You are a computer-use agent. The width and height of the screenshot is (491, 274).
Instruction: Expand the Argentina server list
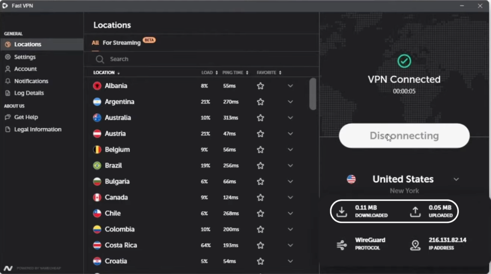pyautogui.click(x=290, y=102)
